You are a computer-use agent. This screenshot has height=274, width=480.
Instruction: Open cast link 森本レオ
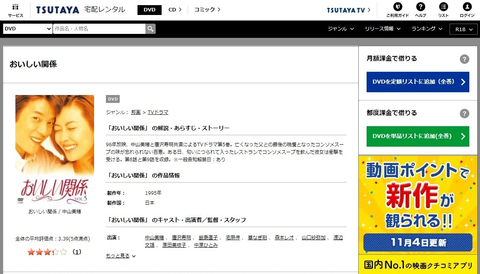pos(284,238)
